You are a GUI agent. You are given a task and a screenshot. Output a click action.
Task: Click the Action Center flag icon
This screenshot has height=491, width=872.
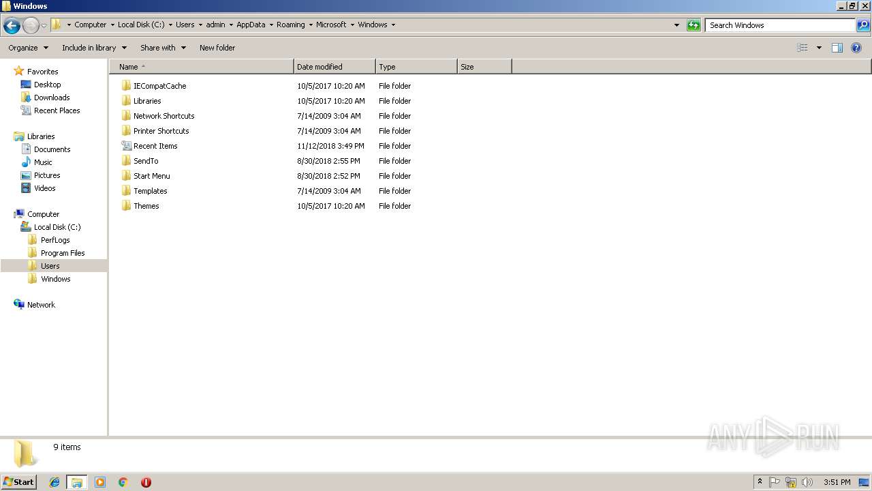pos(775,482)
